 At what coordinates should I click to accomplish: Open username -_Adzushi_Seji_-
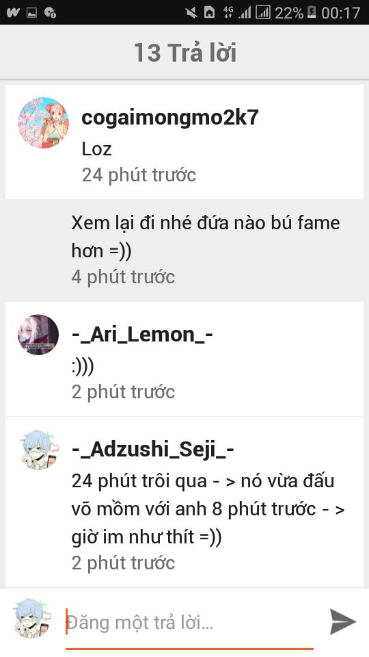coord(153,450)
